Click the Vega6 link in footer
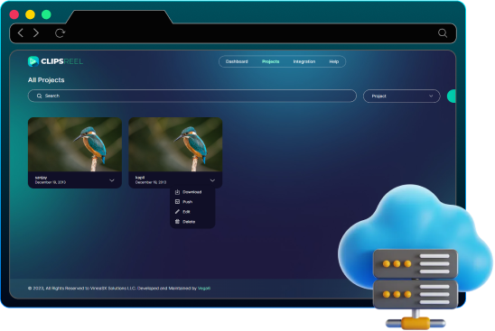The width and height of the screenshot is (495, 331). click(x=204, y=288)
